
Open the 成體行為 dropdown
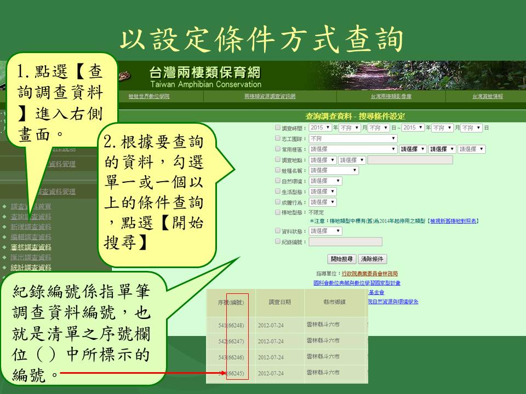coord(322,202)
